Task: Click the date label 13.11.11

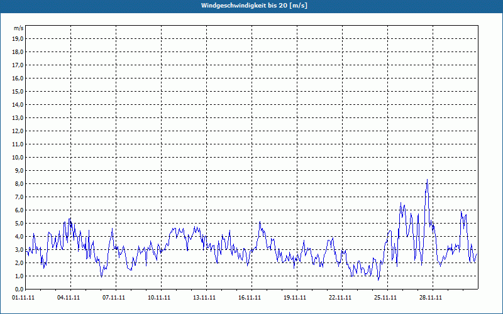Action: point(204,297)
